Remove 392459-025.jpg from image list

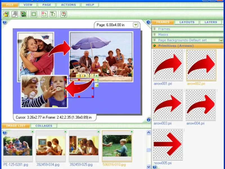click(x=99, y=132)
